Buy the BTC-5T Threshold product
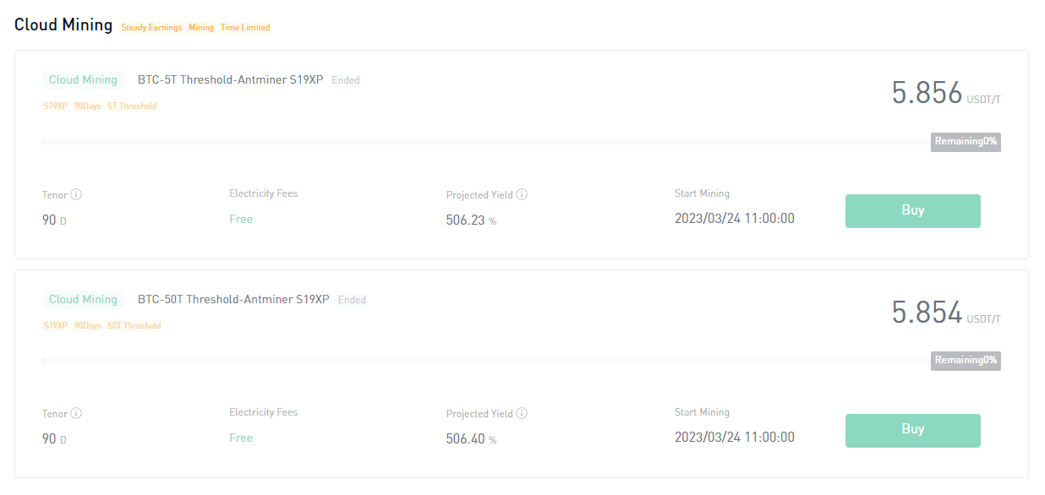This screenshot has height=495, width=1045. (912, 210)
